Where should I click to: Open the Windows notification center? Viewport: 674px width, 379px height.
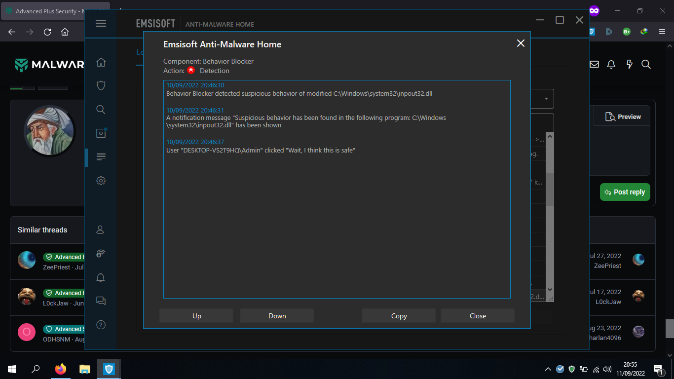[x=659, y=369]
